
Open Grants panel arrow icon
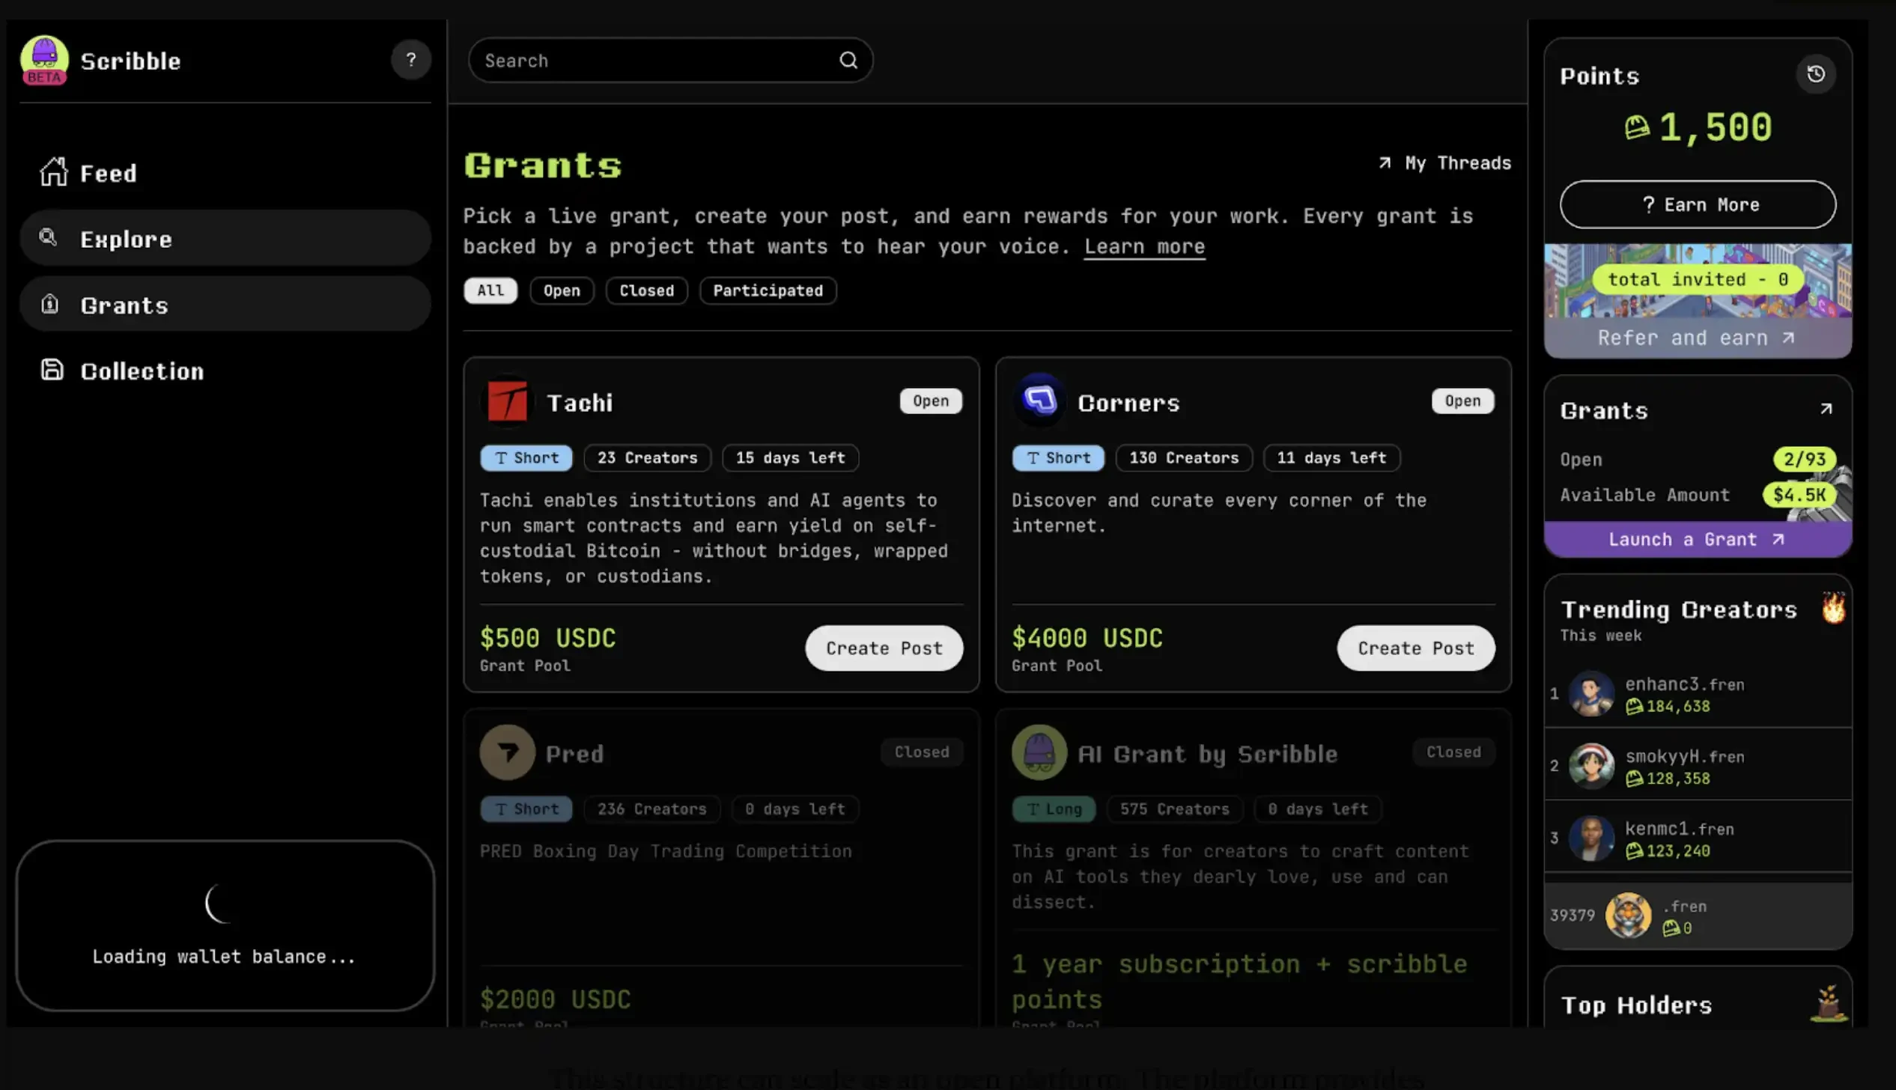point(1826,409)
